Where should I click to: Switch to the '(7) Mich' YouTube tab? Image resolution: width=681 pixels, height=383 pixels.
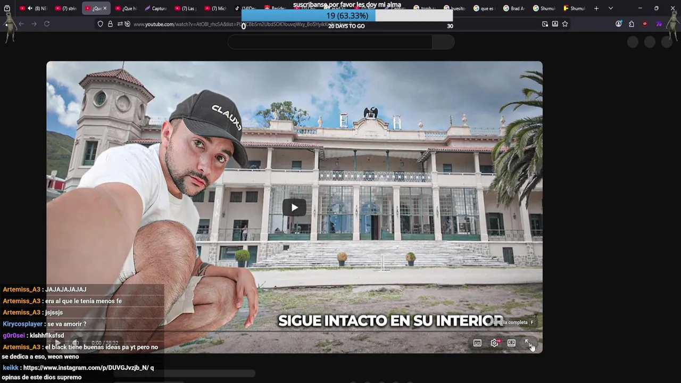tap(215, 9)
